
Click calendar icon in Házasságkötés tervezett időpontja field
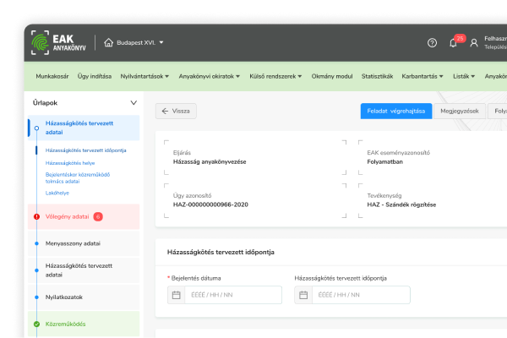pos(303,295)
